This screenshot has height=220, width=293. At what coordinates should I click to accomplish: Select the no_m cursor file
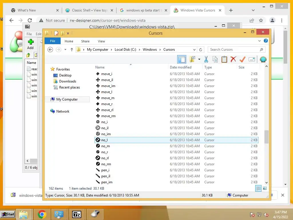pyautogui.click(x=176, y=146)
